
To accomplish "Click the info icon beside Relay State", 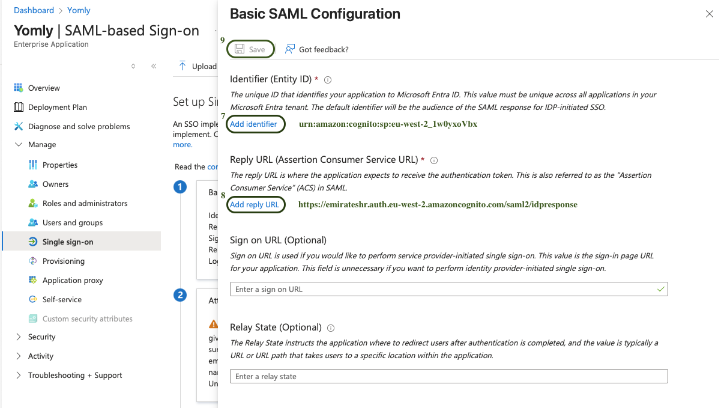I will (331, 328).
